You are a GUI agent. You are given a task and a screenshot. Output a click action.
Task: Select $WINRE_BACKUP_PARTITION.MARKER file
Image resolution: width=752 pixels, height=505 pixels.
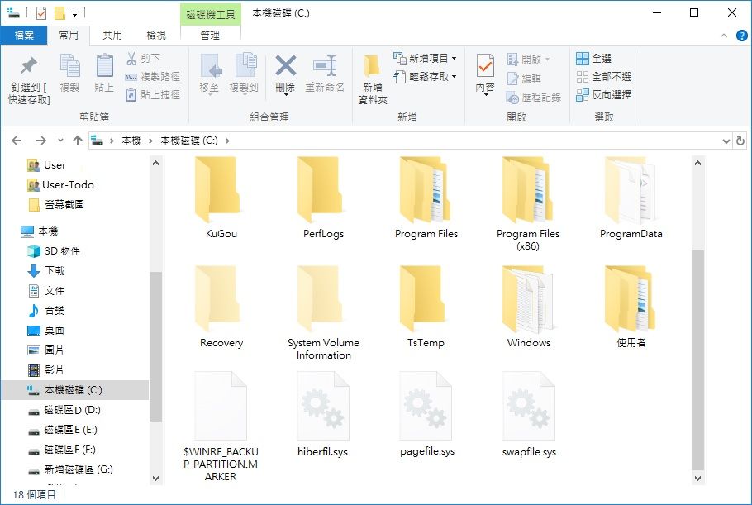[221, 426]
